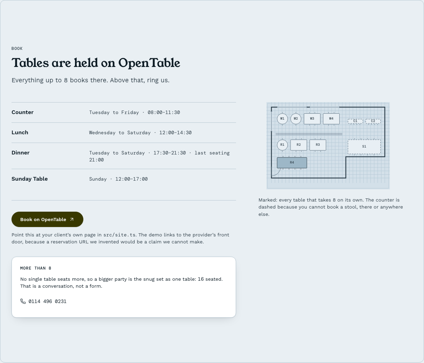
Task: Click the Counter row label
Action: [23, 112]
